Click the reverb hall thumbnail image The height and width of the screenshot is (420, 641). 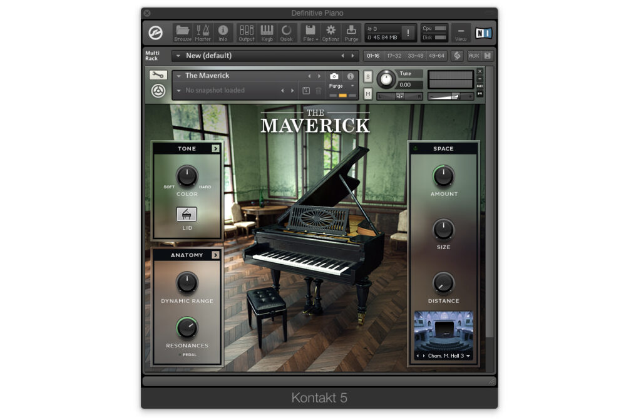click(444, 331)
